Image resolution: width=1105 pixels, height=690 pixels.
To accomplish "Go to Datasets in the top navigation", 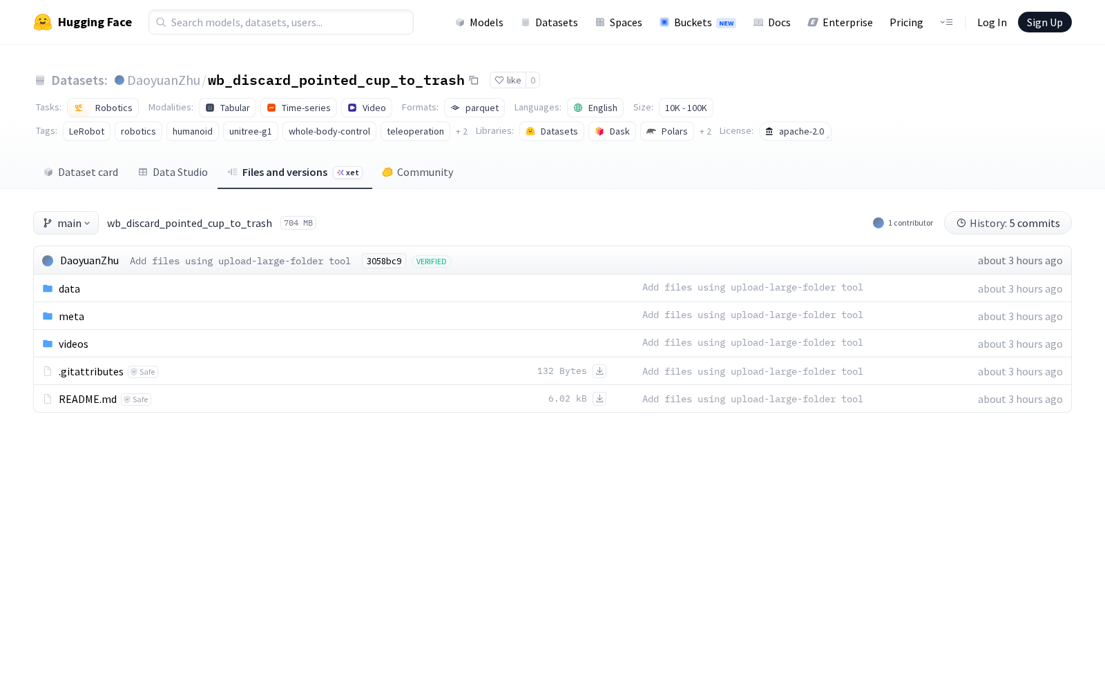I will point(549,22).
